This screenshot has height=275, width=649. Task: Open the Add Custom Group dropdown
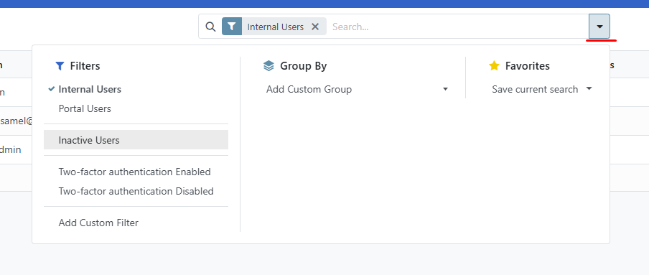357,89
